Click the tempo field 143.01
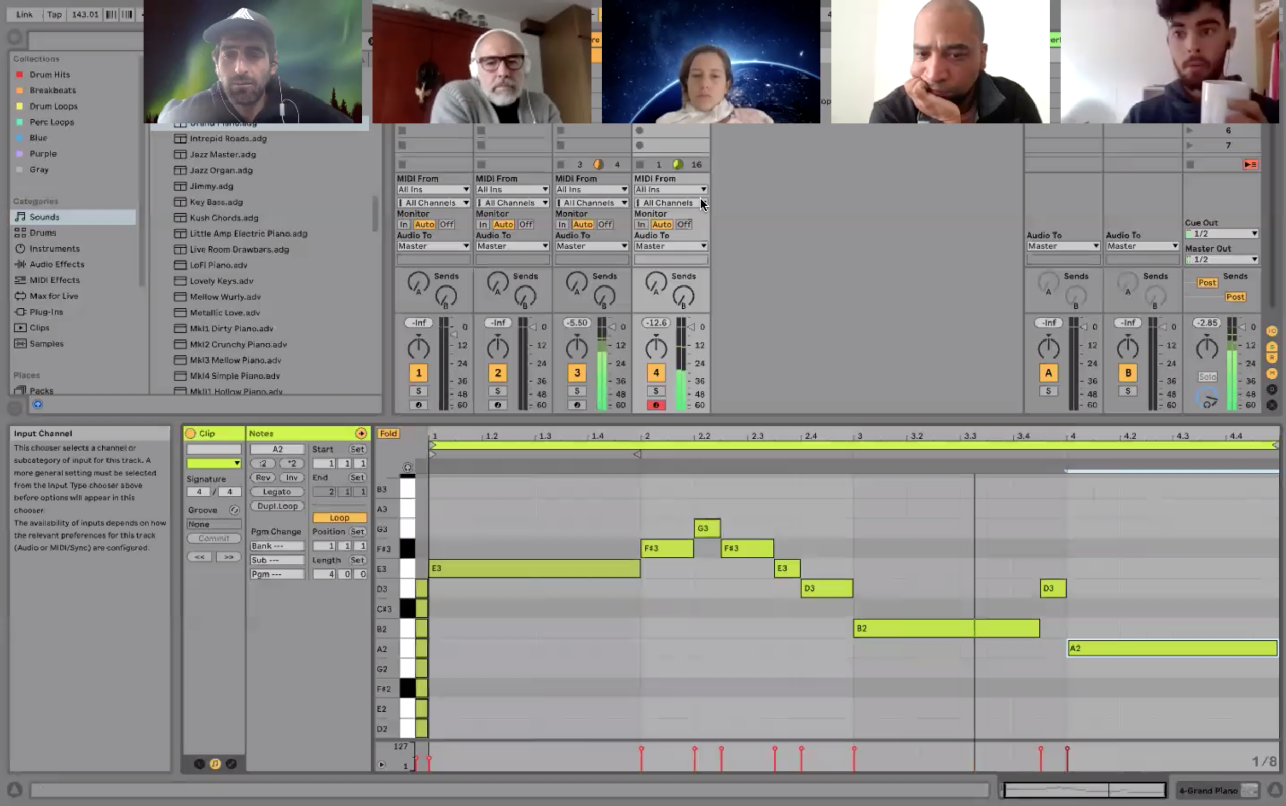The width and height of the screenshot is (1286, 806). click(85, 14)
